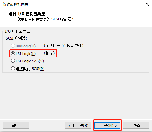Click the LSI Logic SAS(S) label text
This screenshot has height=132, width=152.
pos(30,61)
